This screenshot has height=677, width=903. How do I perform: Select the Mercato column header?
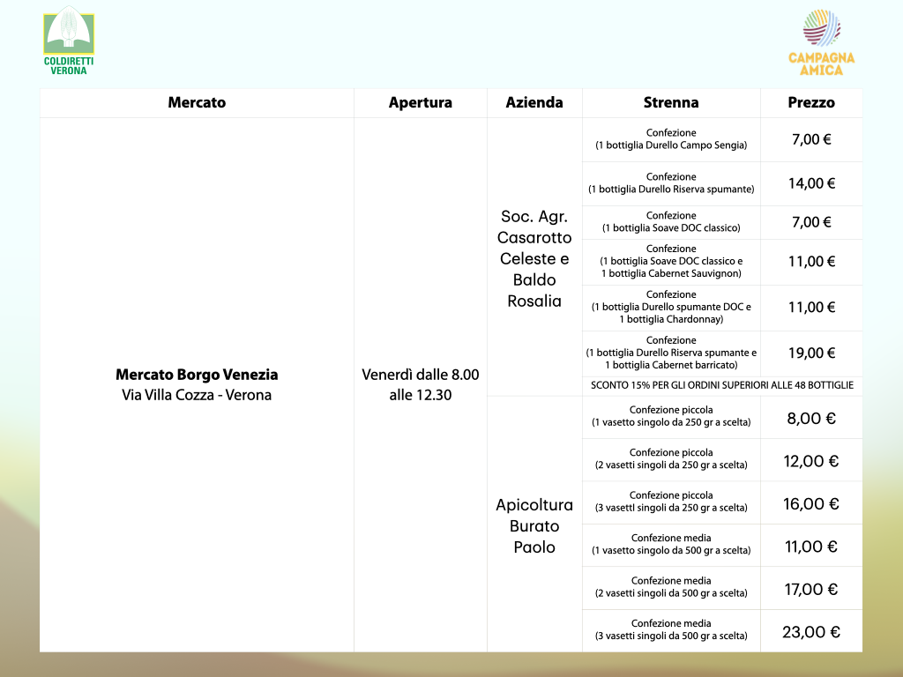pyautogui.click(x=197, y=103)
